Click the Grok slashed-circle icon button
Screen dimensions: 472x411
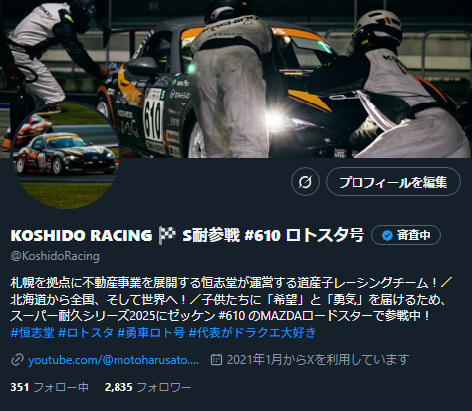[x=305, y=182]
